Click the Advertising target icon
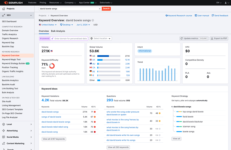This screenshot has width=231, height=150. 4,131
